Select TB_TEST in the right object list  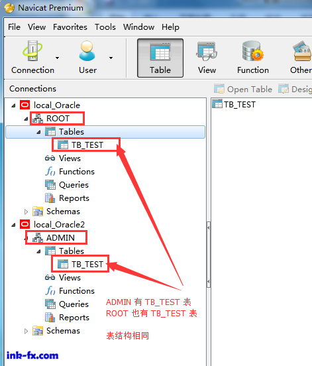point(234,104)
